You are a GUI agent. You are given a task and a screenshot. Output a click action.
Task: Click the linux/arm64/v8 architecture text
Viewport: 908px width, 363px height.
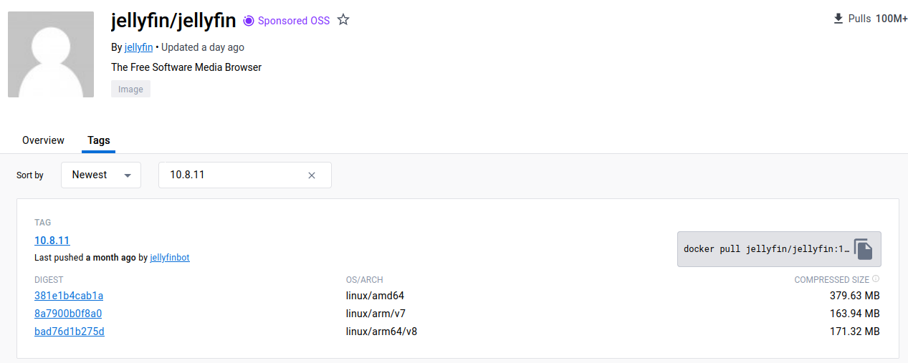[381, 331]
